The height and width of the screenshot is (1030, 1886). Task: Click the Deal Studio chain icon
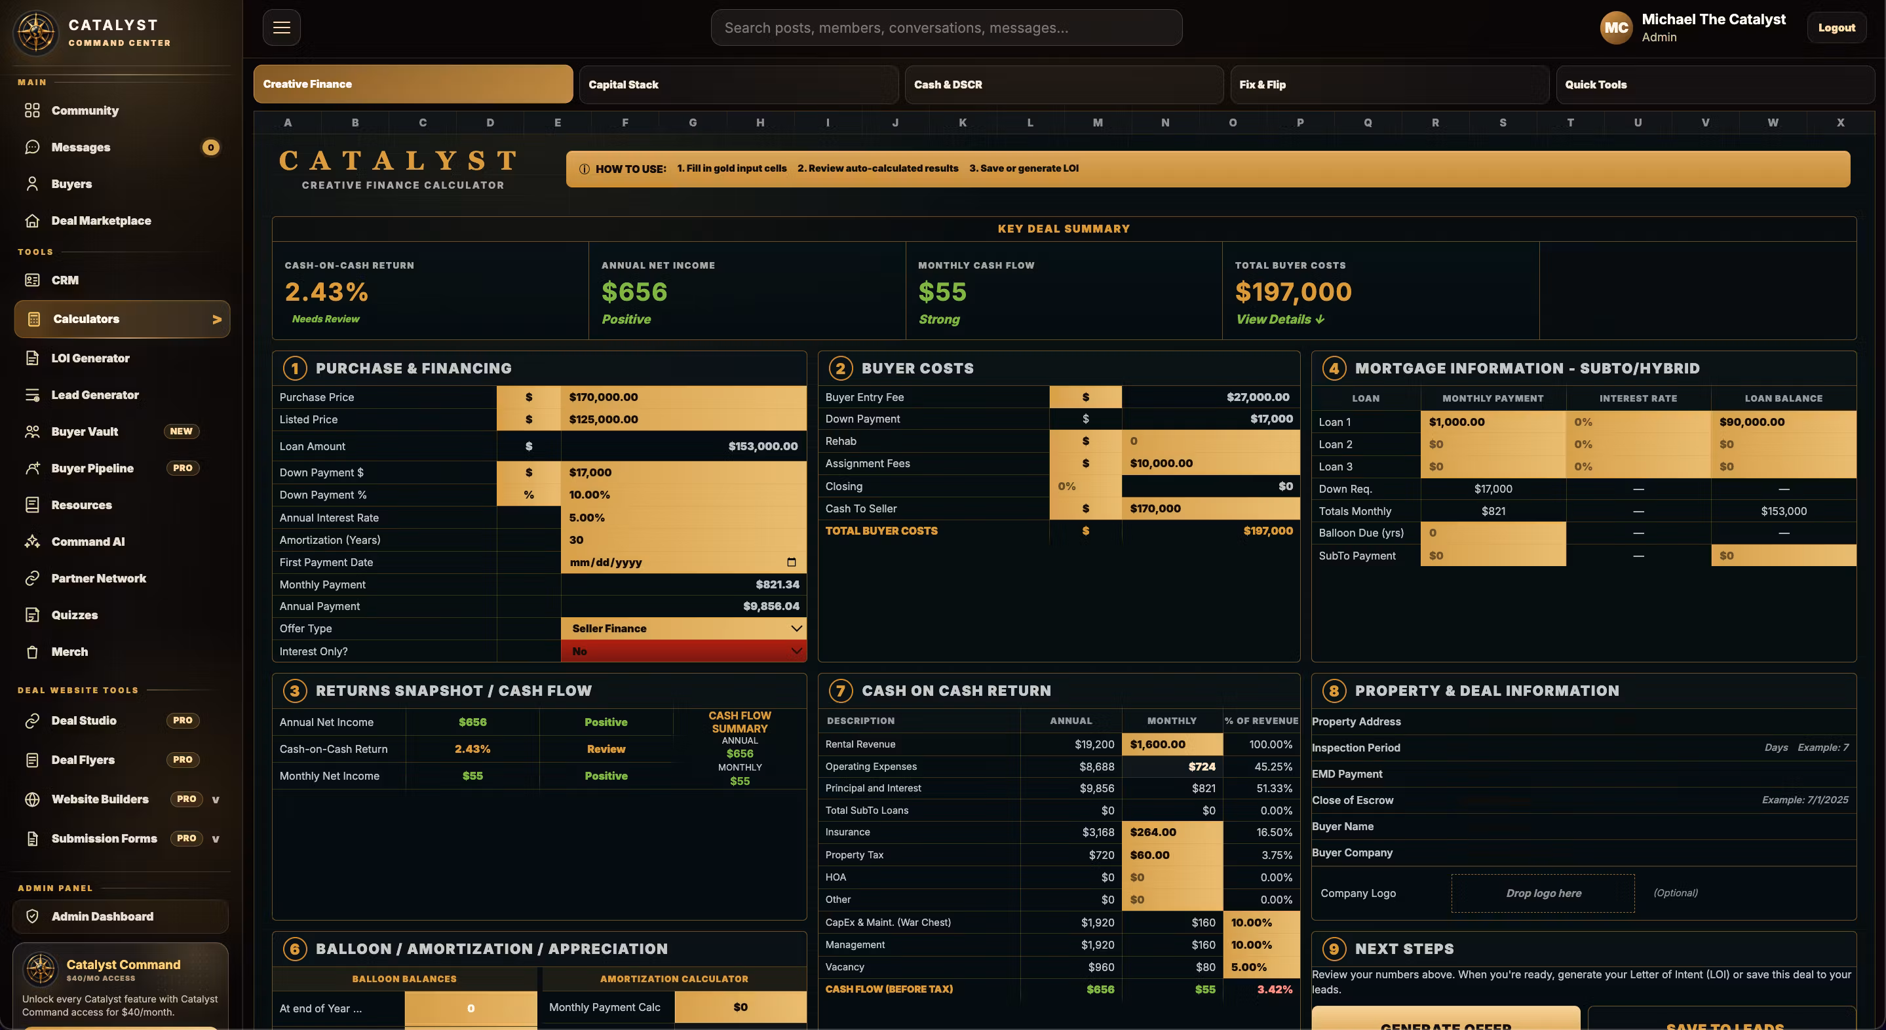coord(32,721)
